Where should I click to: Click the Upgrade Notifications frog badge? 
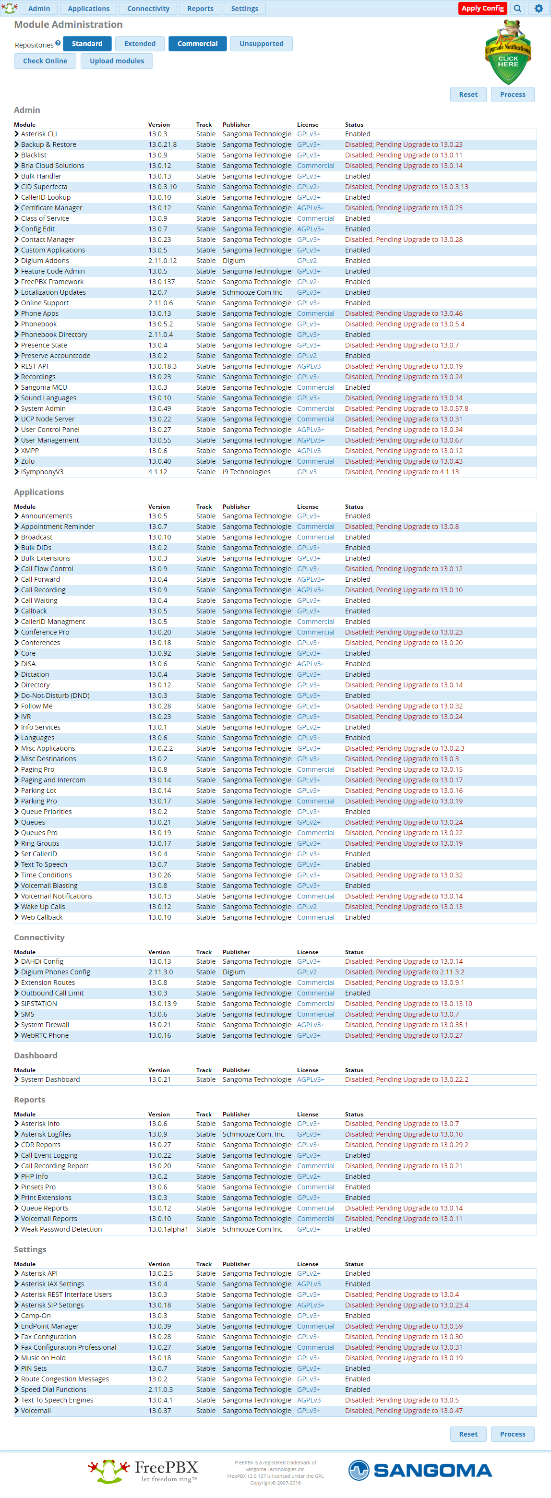coord(508,52)
